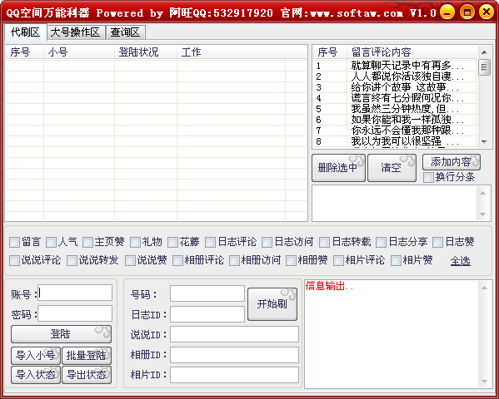
Task: Focus the 相册ID input field
Action: coord(234,355)
